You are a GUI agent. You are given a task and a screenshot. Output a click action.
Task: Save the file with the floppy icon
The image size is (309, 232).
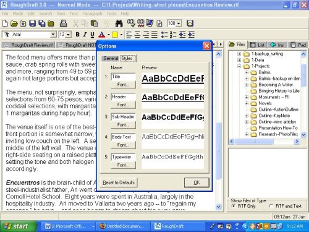[x=32, y=24]
